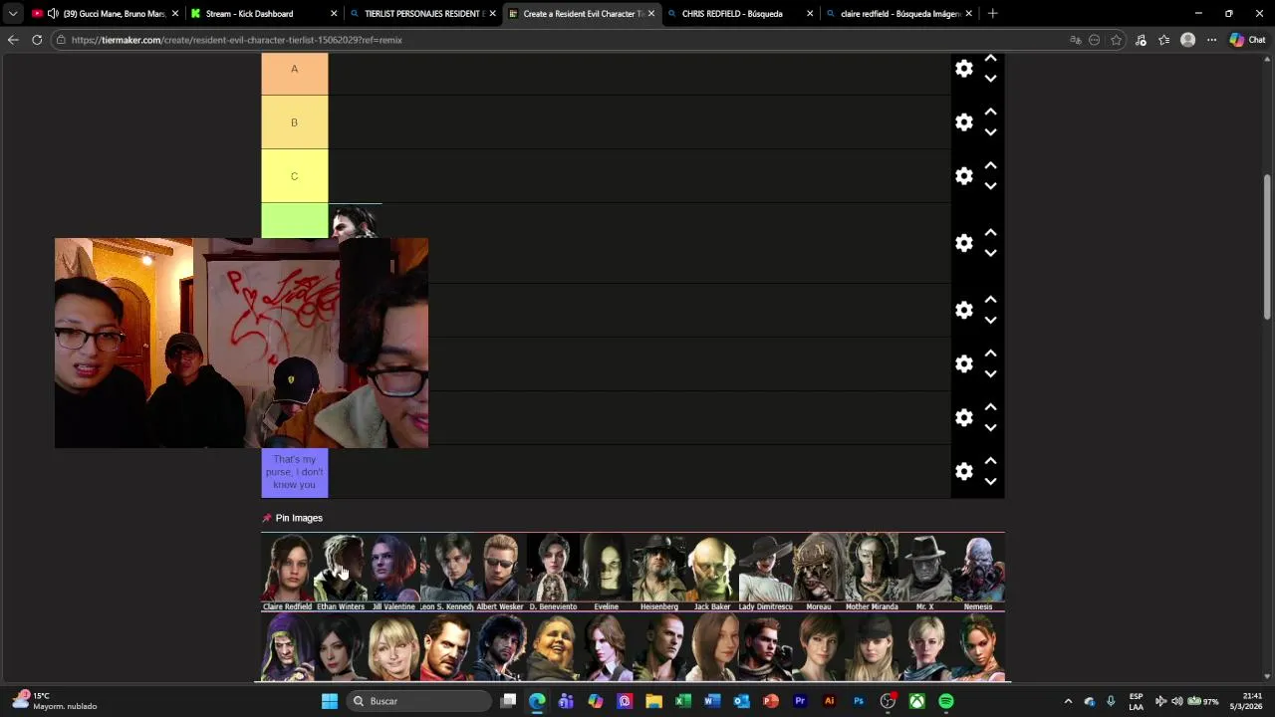
Task: Open settings gear for the green tier row
Action: (964, 243)
